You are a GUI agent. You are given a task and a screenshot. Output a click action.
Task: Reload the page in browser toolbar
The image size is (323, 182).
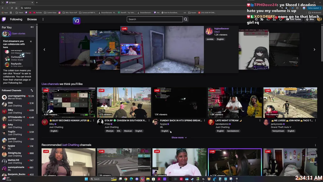(12, 8)
